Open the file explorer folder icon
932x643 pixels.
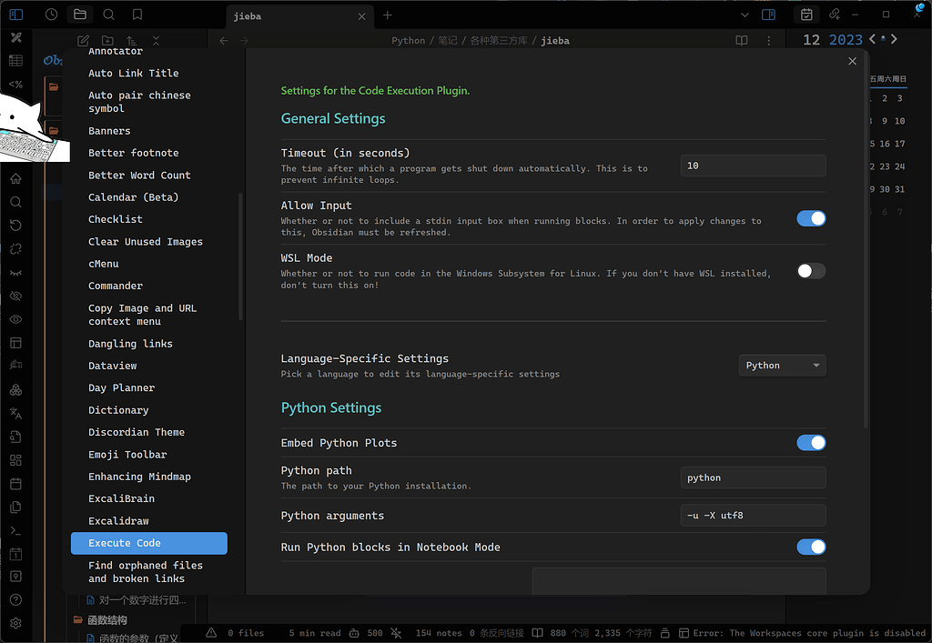79,15
